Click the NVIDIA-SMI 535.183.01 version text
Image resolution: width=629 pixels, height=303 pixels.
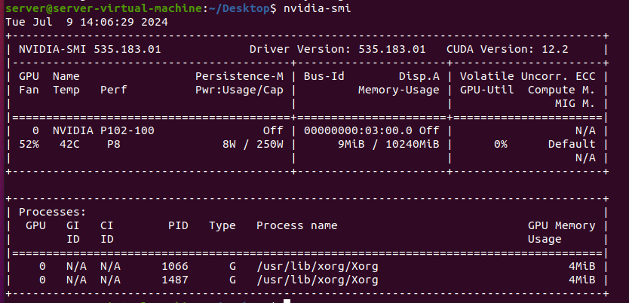[x=90, y=49]
